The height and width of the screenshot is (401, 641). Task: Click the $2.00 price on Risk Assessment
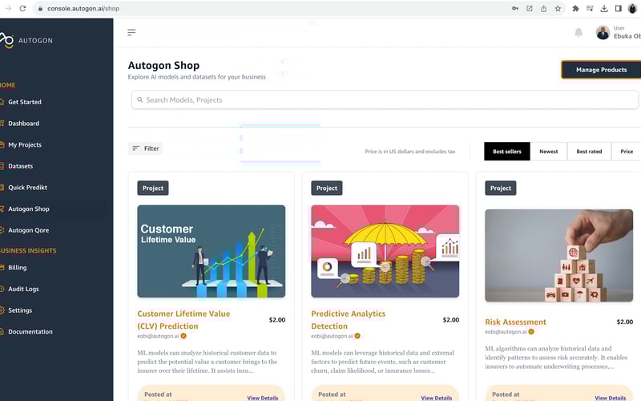(625, 322)
